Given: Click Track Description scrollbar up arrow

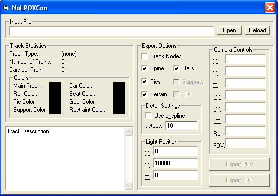Looking at the screenshot, I should (128, 131).
